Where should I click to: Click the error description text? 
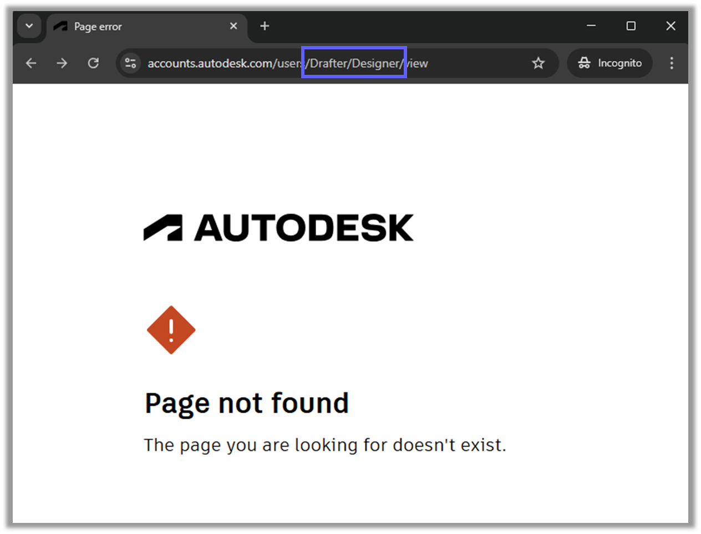click(325, 444)
